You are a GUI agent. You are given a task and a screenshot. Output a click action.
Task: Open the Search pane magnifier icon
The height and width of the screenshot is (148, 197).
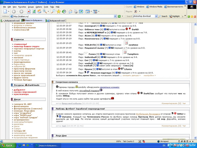pos(53,12)
